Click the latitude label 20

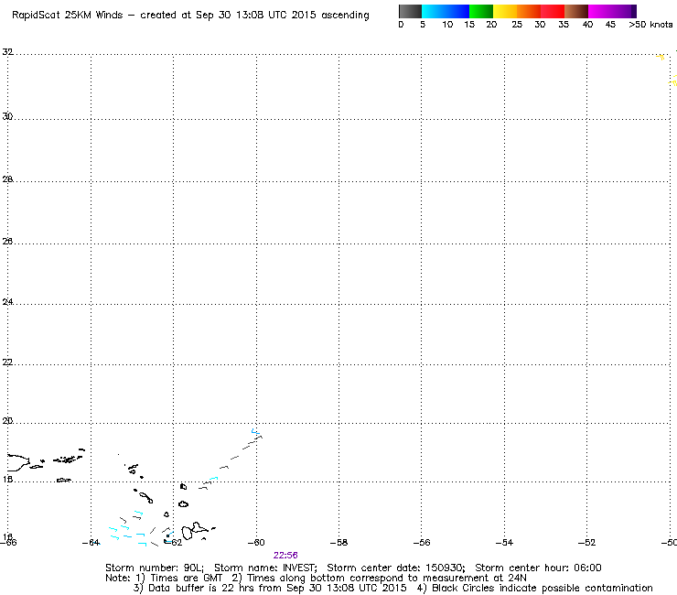7,420
